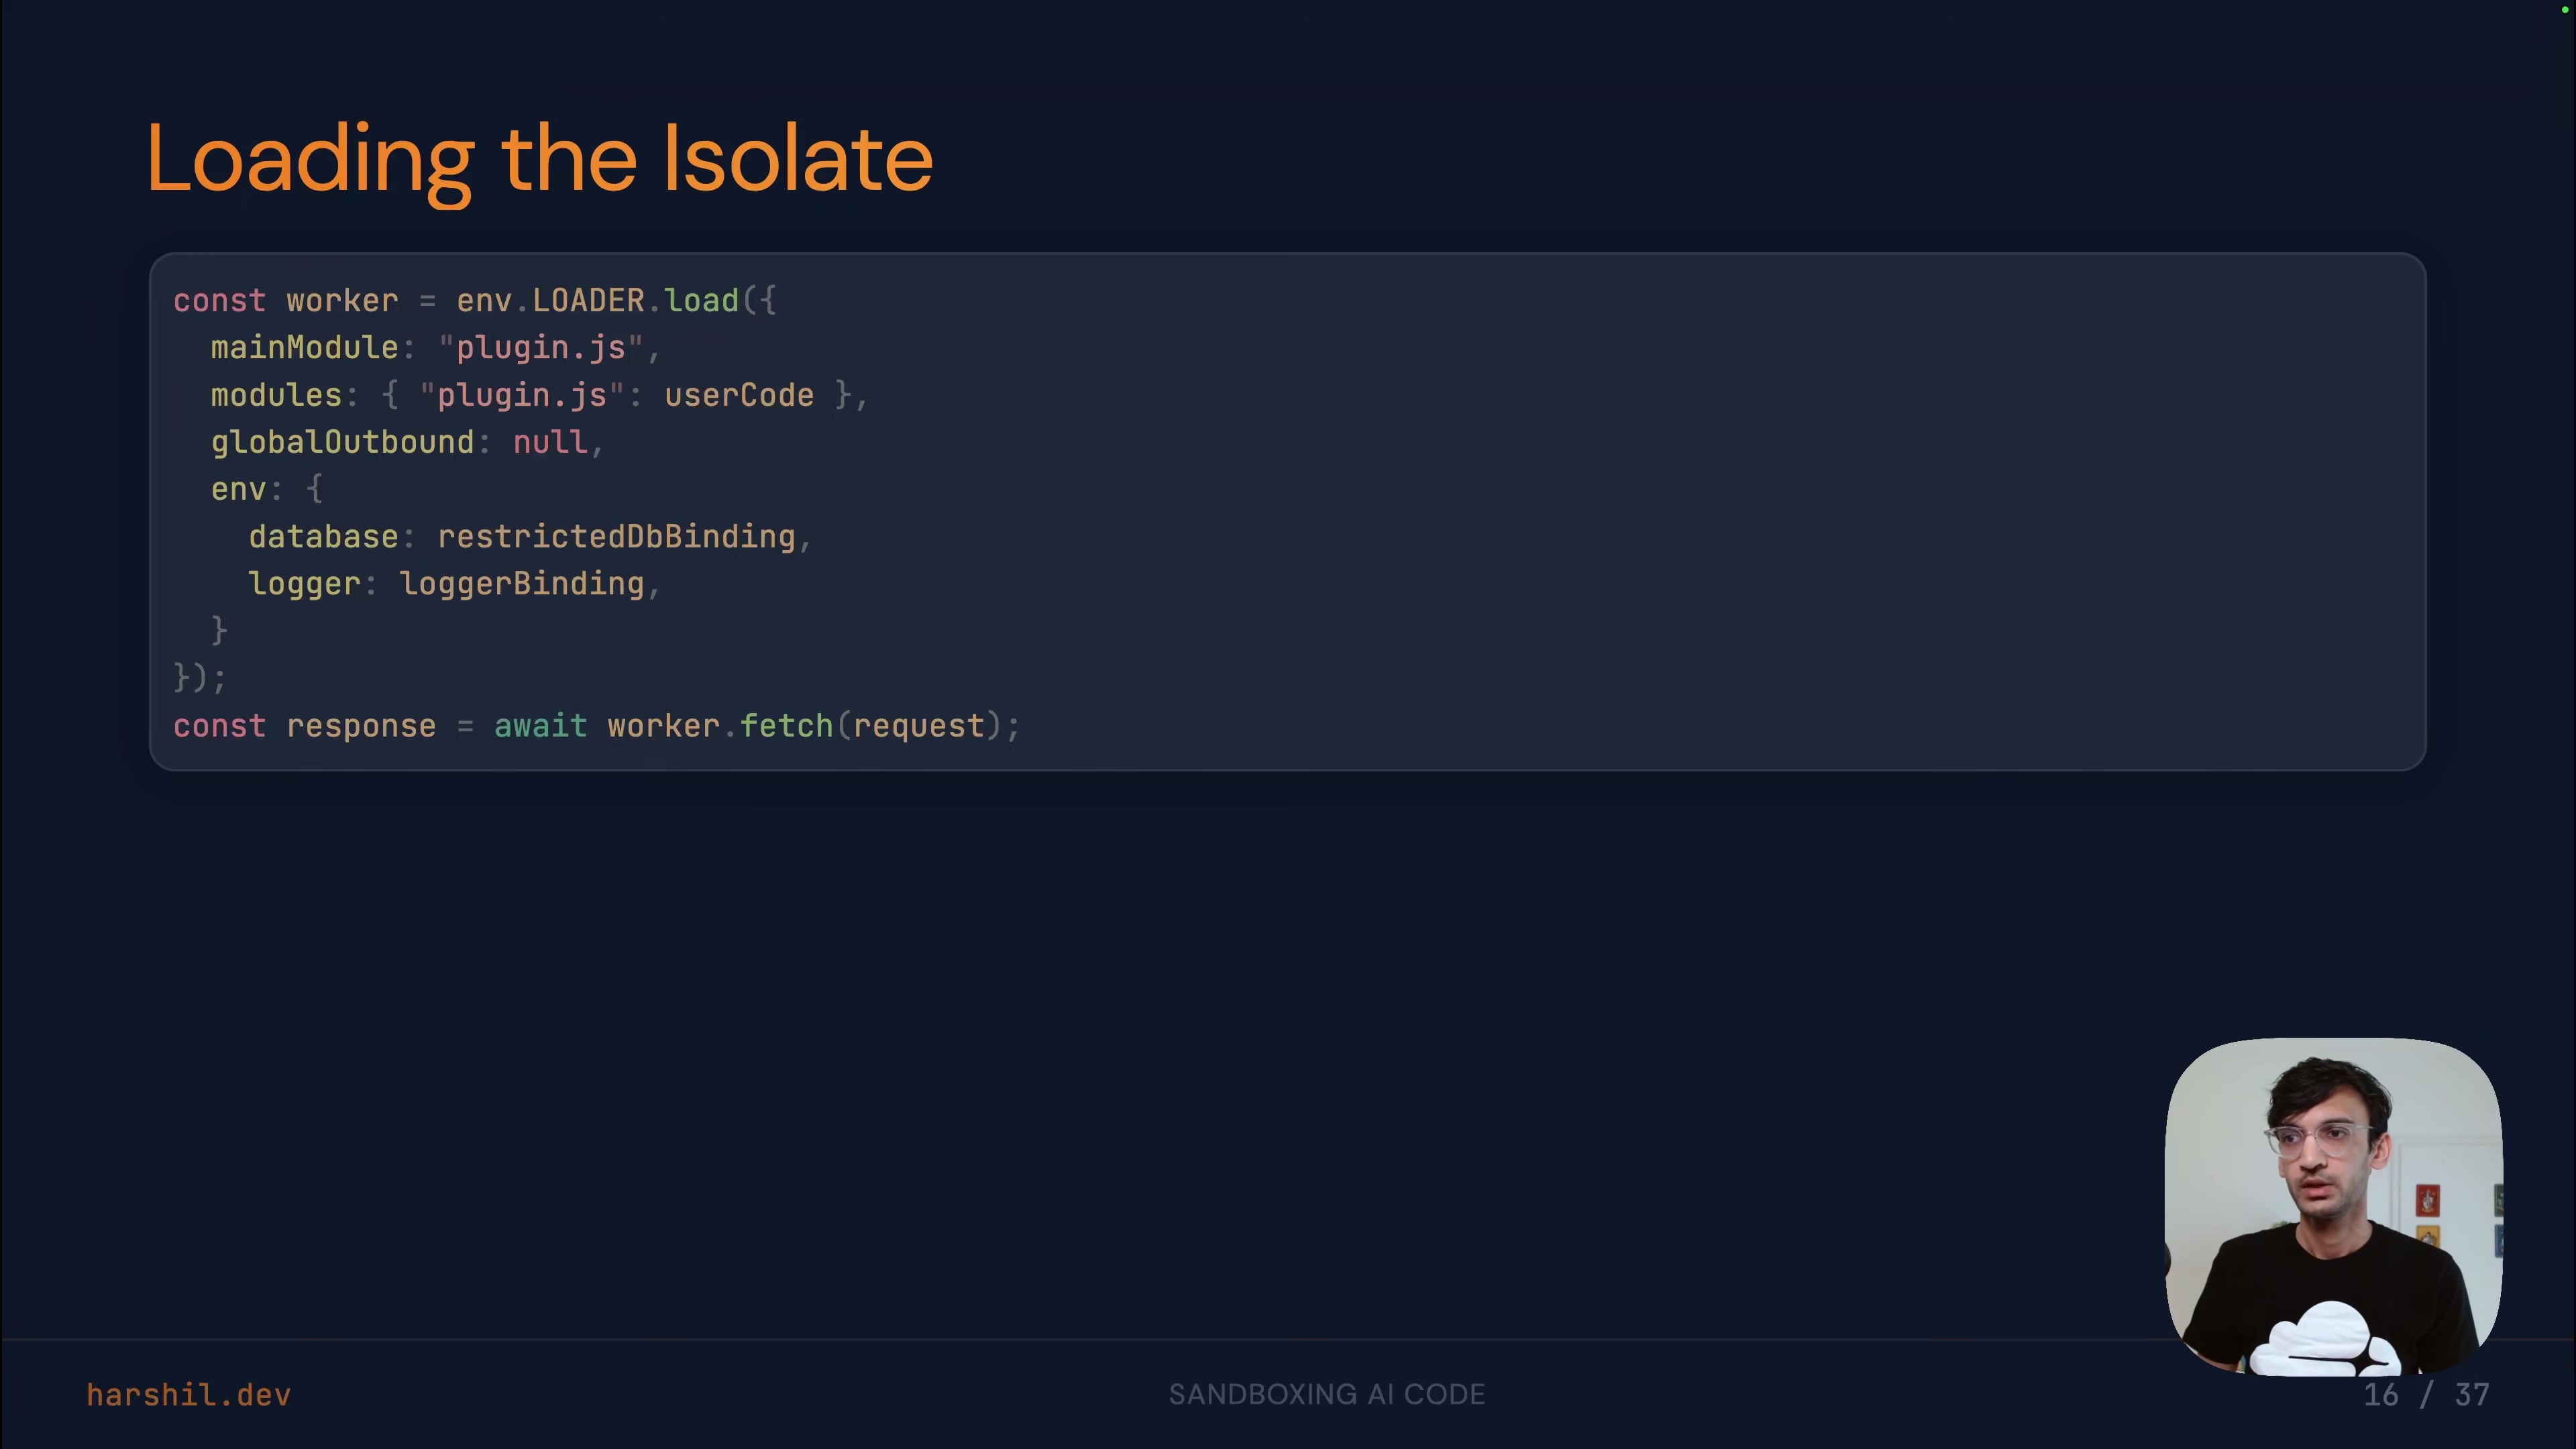2576x1449 pixels.
Task: Click the mainModule property line
Action: (x=305, y=347)
